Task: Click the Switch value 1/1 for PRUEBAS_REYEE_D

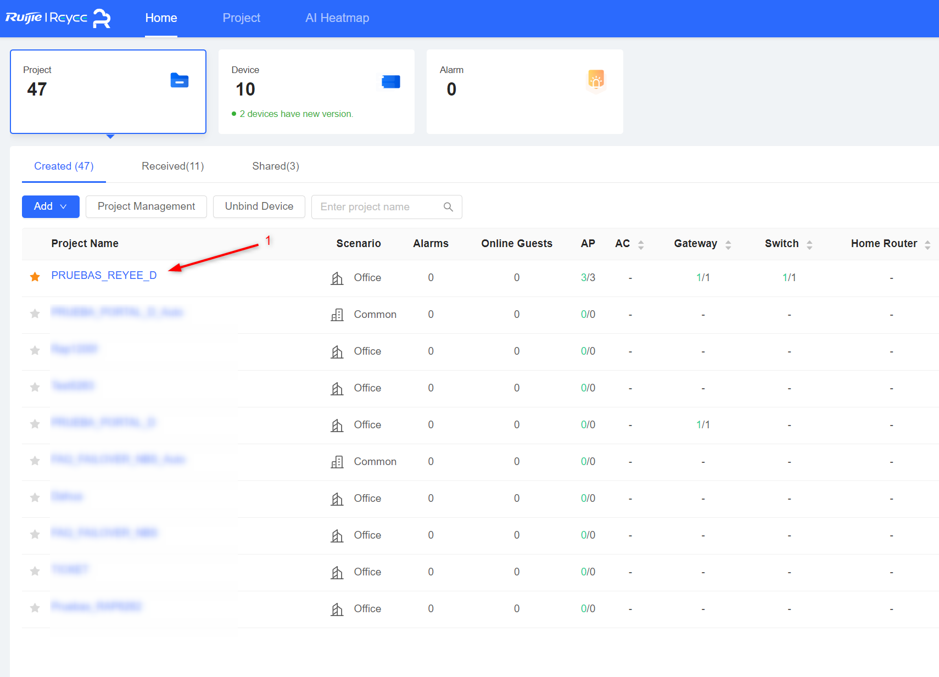Action: (789, 278)
